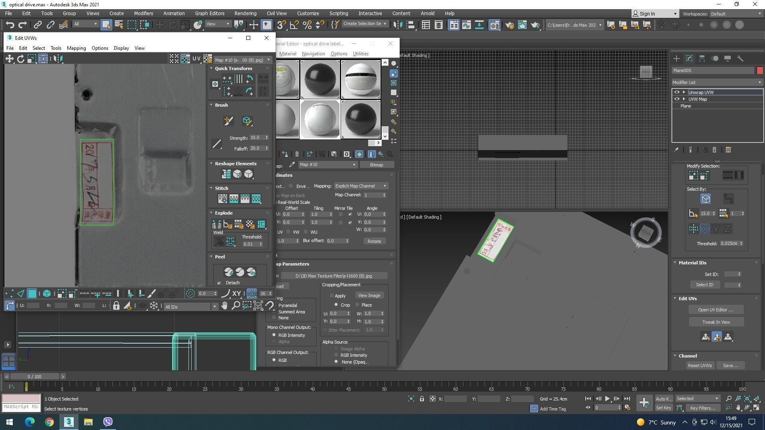
Task: Open Render Setup teapot icon
Action: (509, 25)
